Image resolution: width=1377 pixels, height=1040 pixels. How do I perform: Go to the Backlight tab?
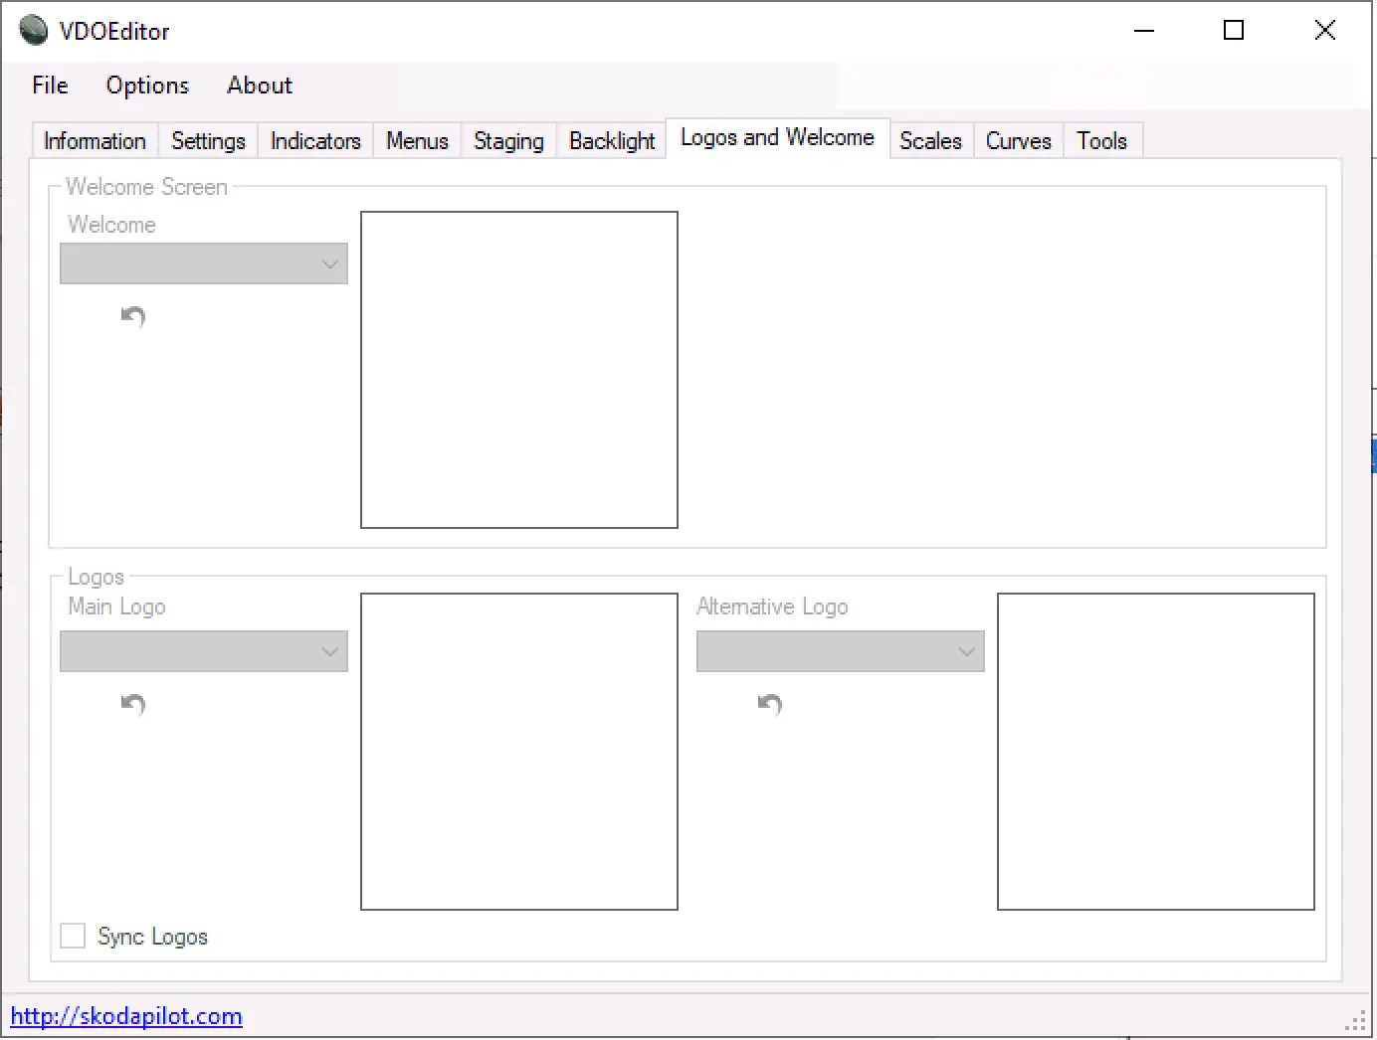tap(612, 141)
